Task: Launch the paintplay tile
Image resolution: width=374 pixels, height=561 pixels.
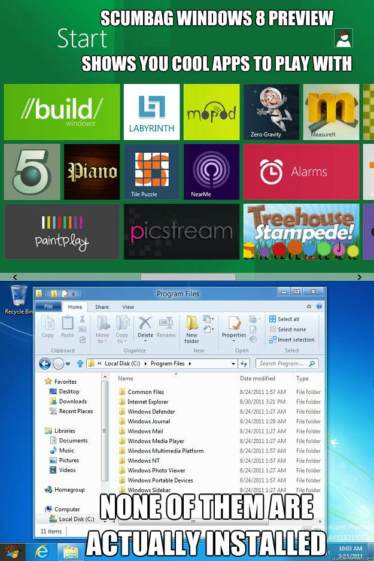Action: click(62, 232)
